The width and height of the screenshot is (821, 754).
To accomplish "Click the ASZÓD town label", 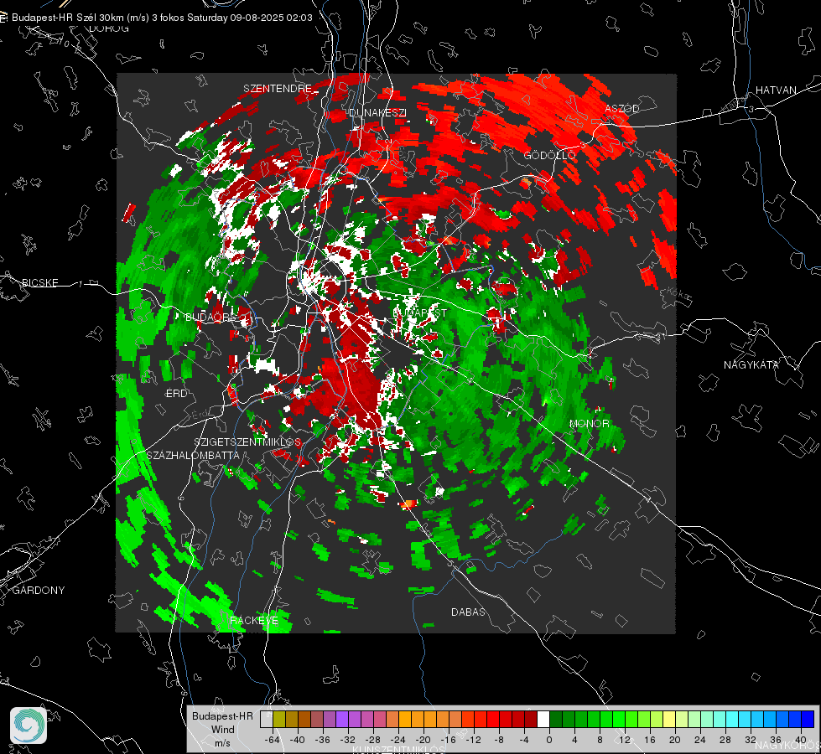I will coord(622,108).
